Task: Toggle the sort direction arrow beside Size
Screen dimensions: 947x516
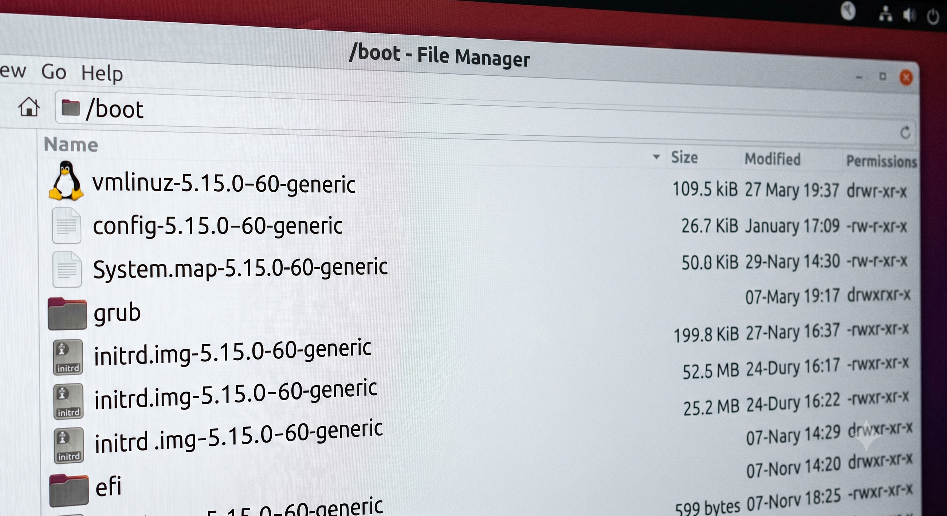Action: click(656, 157)
